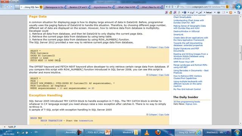Open a new blank tab button
242x136 pixels.
tap(17, 7)
